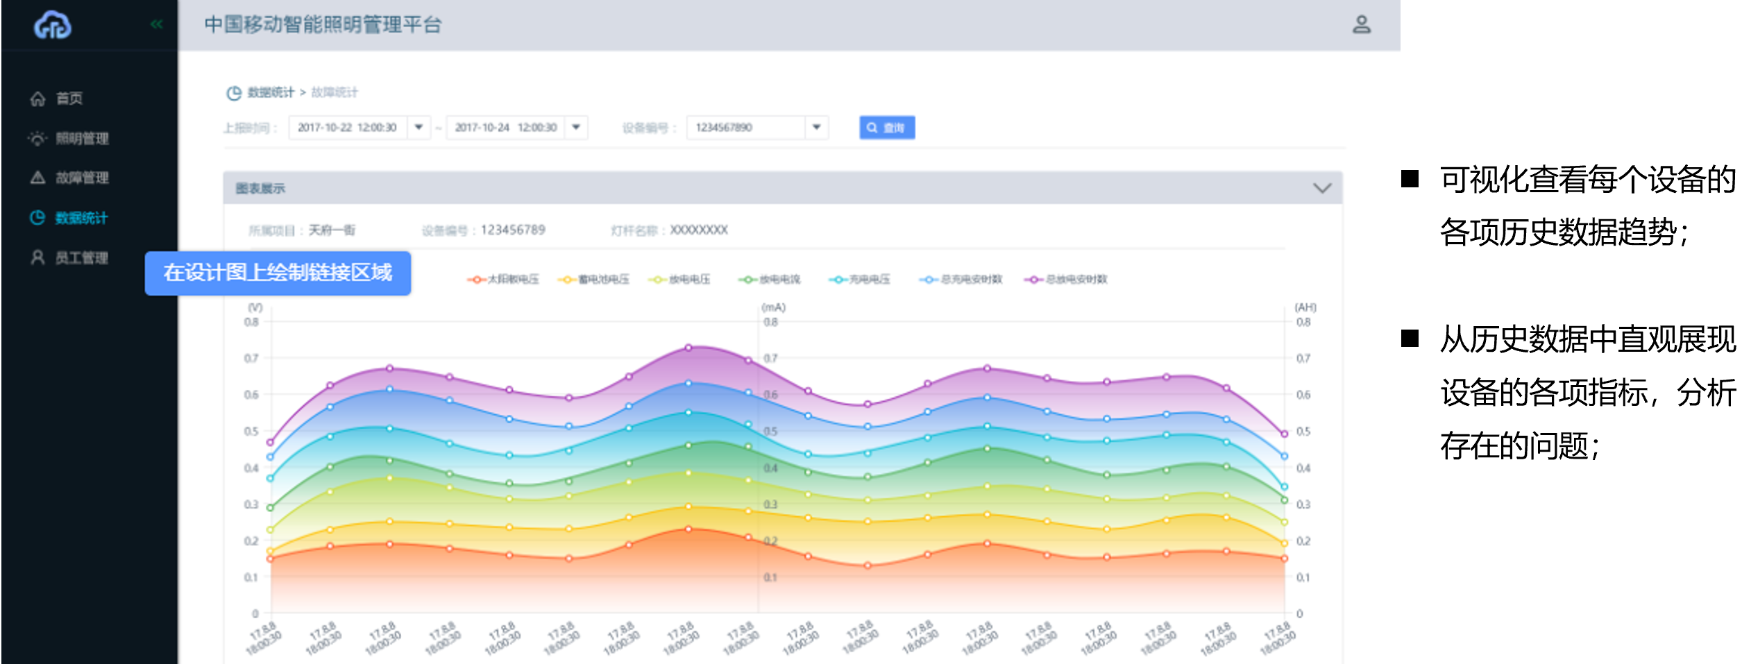Image resolution: width=1742 pixels, height=664 pixels.
Task: Click the project name 天府一街
Action: (332, 230)
